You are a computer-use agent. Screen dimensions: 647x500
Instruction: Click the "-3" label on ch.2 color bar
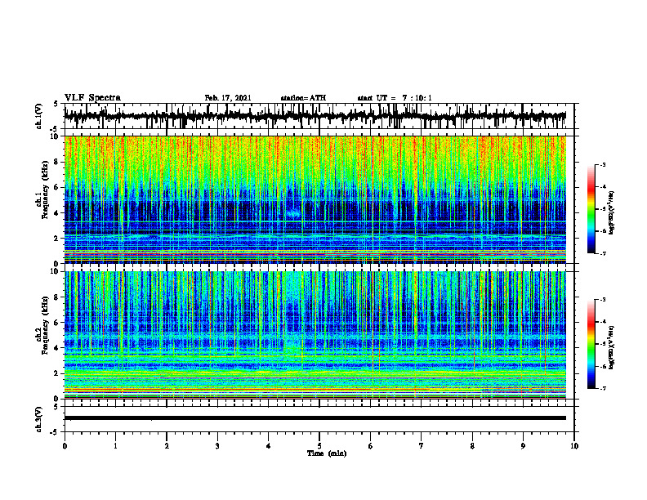coord(603,300)
